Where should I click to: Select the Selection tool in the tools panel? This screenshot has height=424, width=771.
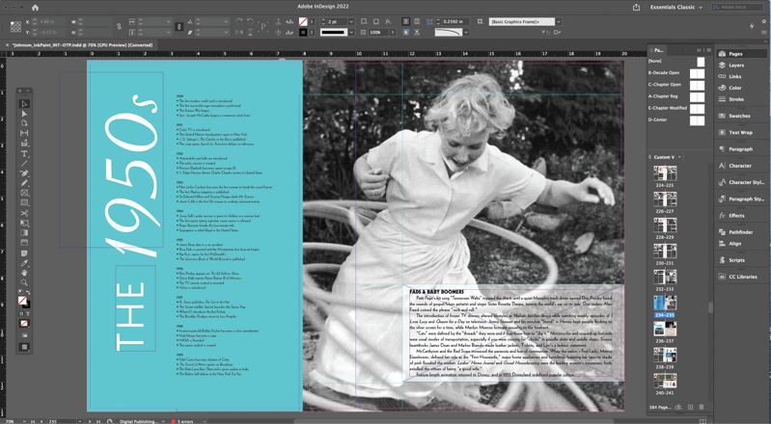click(x=24, y=104)
